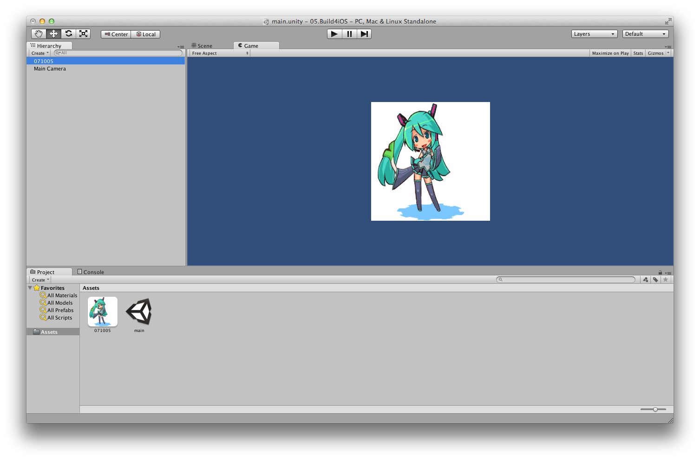Click the Search by Type icon
700x460 pixels.
coord(646,280)
